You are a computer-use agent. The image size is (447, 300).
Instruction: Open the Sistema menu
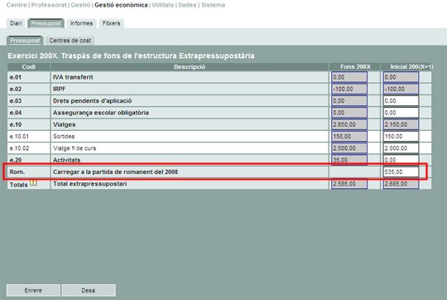pyautogui.click(x=213, y=5)
